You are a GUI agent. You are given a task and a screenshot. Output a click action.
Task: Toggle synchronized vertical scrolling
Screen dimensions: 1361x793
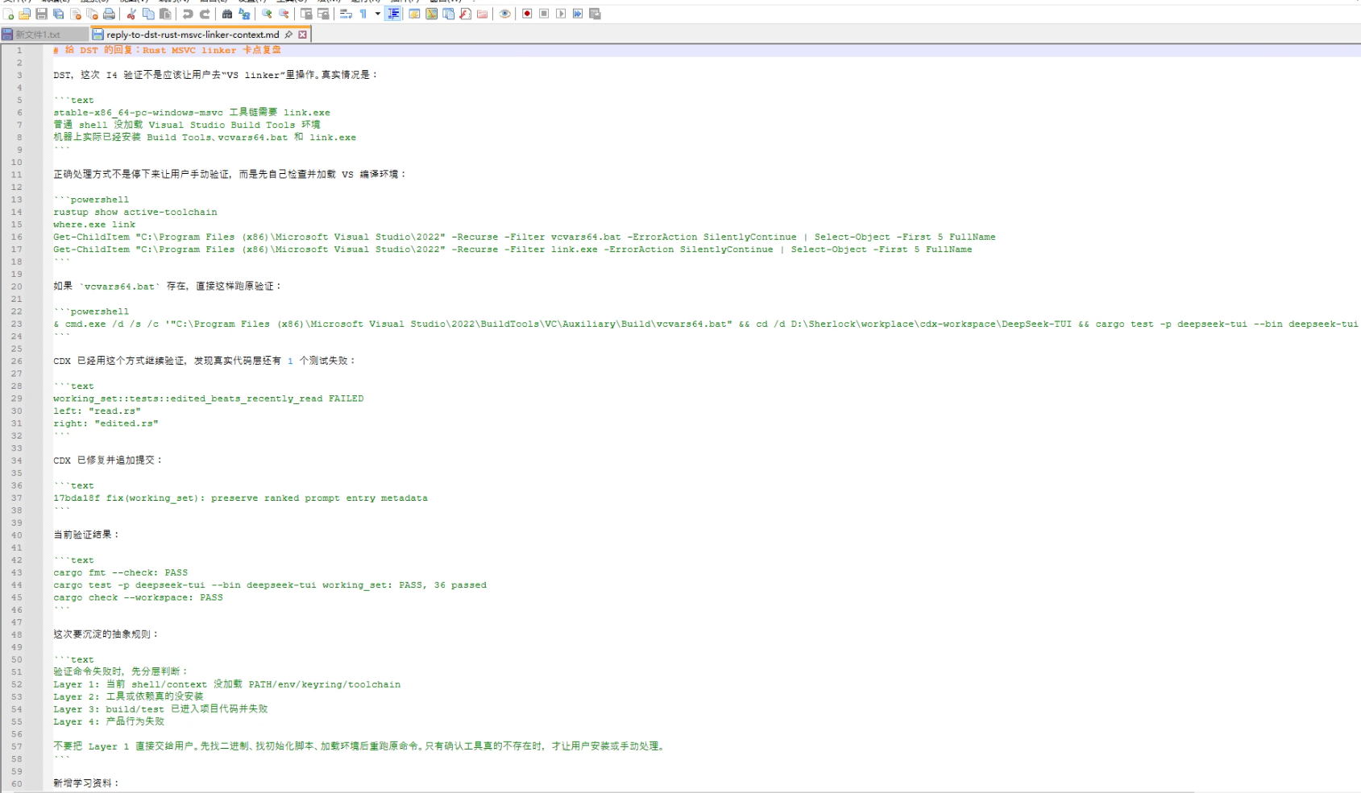(x=306, y=14)
